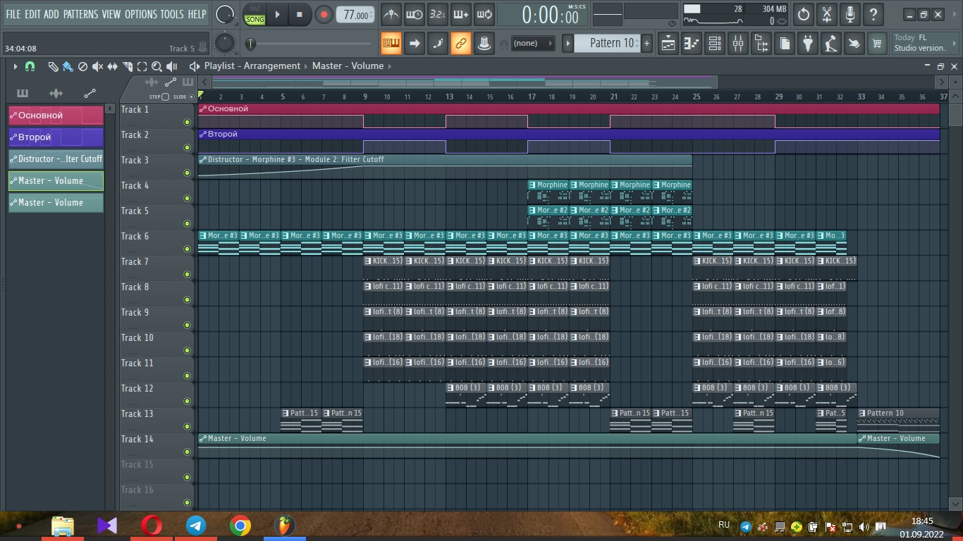Screen dimensions: 963x541
Task: Toggle the STEP editing checkbox
Action: [x=165, y=97]
